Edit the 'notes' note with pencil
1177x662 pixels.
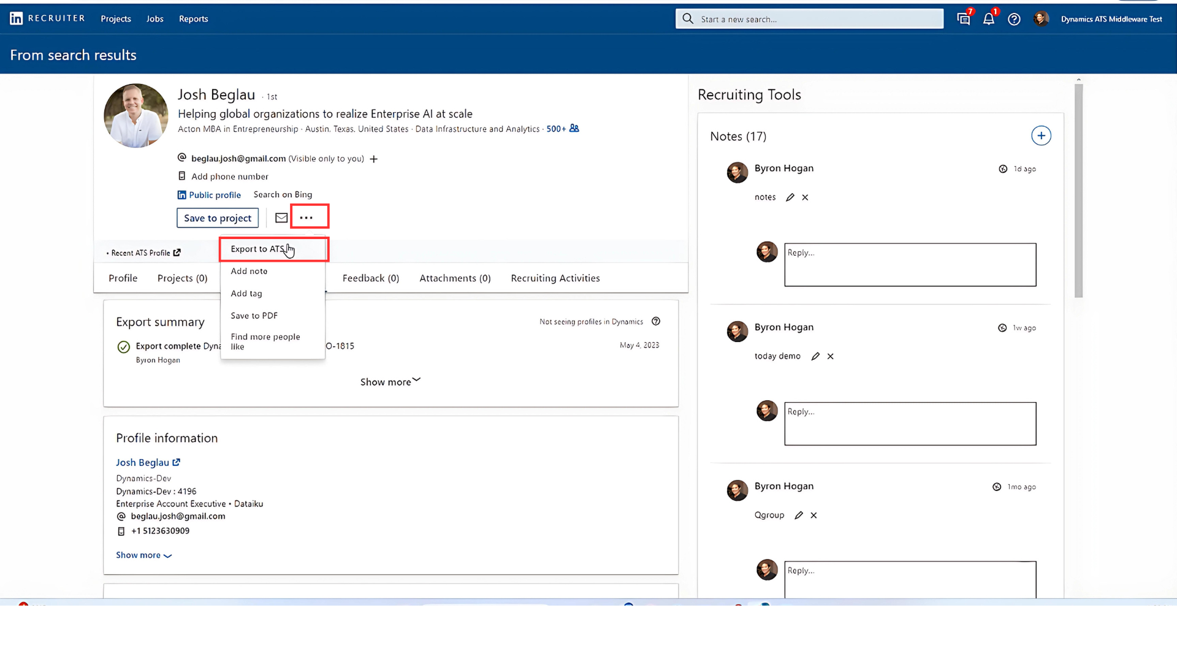(790, 197)
